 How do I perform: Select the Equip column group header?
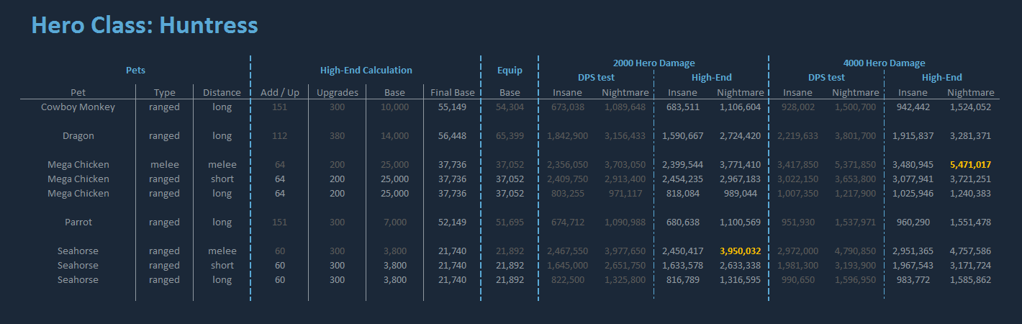pyautogui.click(x=510, y=71)
